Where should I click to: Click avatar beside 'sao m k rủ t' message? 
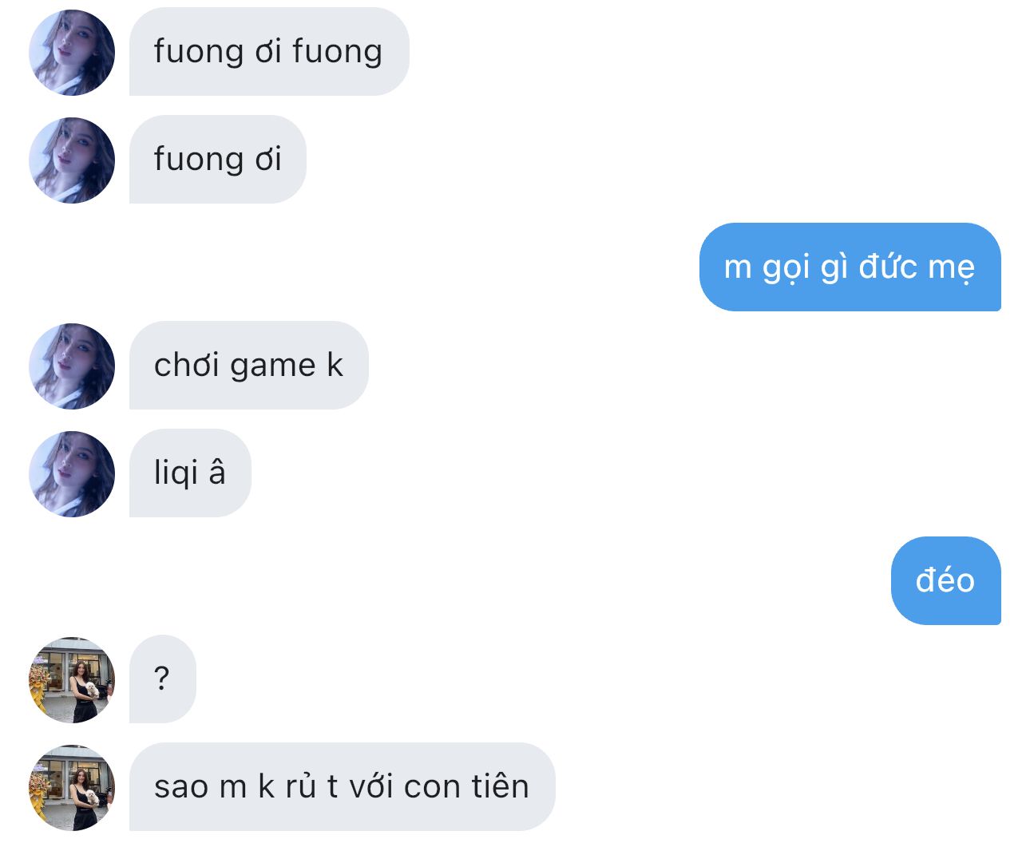point(72,788)
